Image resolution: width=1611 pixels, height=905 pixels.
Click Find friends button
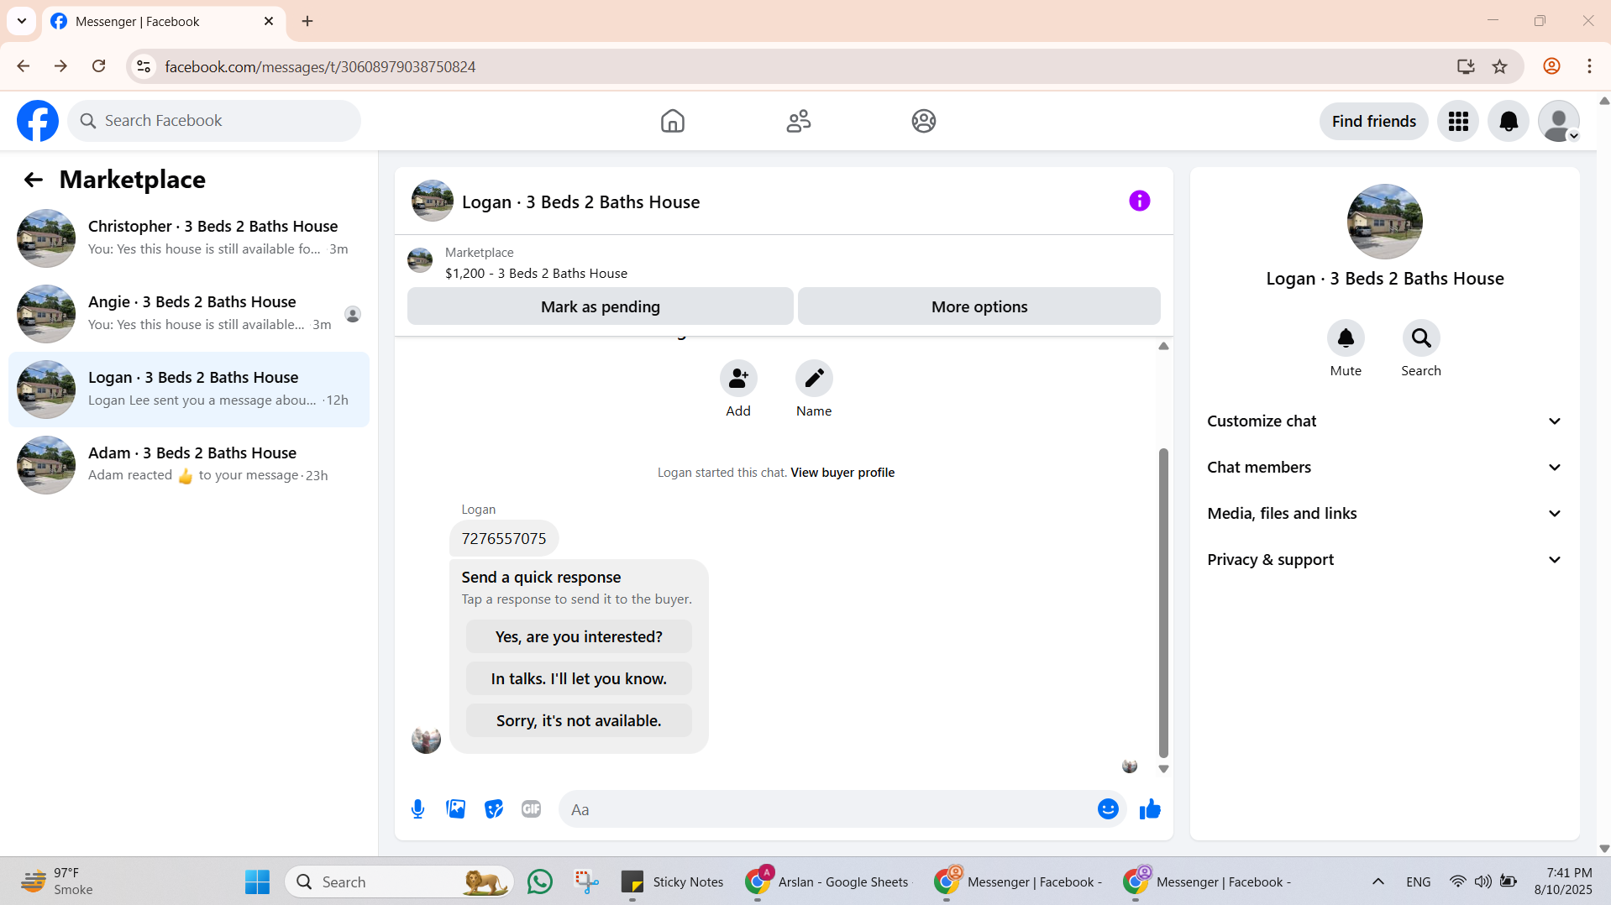[1373, 122]
